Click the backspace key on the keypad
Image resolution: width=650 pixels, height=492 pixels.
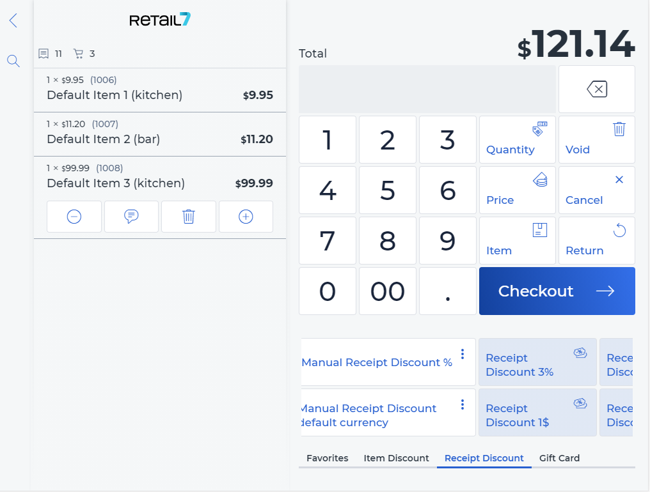point(596,89)
